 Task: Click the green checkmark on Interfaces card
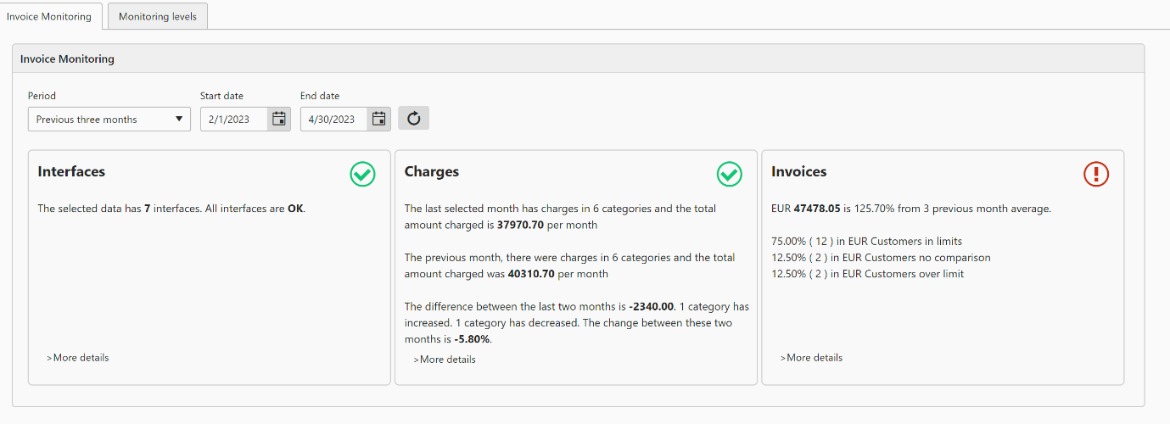coord(362,174)
